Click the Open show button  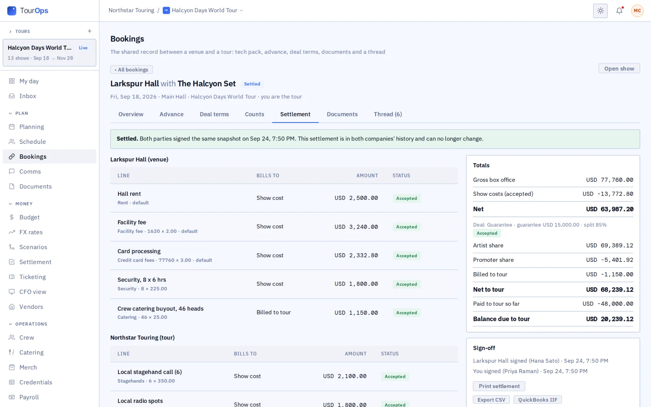tap(619, 68)
